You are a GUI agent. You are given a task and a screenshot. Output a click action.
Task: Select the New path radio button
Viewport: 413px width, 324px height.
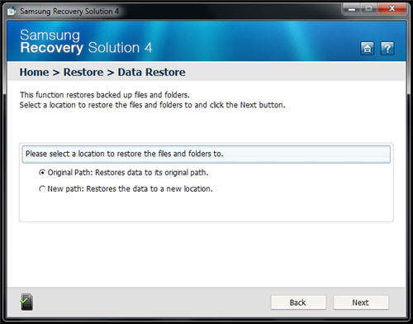click(x=42, y=189)
